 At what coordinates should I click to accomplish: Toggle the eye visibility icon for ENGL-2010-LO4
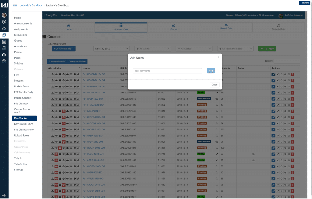(56, 80)
